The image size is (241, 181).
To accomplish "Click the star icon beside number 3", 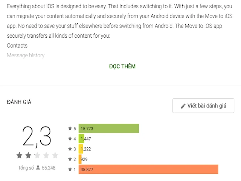I will pyautogui.click(x=70, y=149).
